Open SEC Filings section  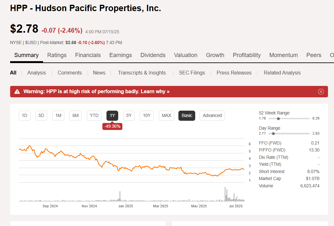[192, 73]
